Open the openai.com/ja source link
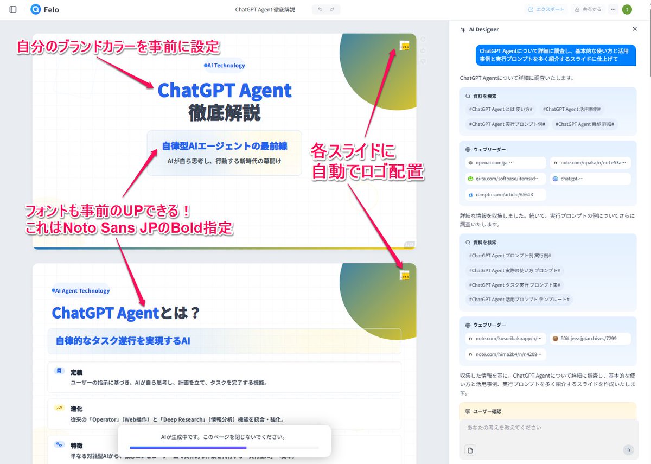 coord(506,163)
